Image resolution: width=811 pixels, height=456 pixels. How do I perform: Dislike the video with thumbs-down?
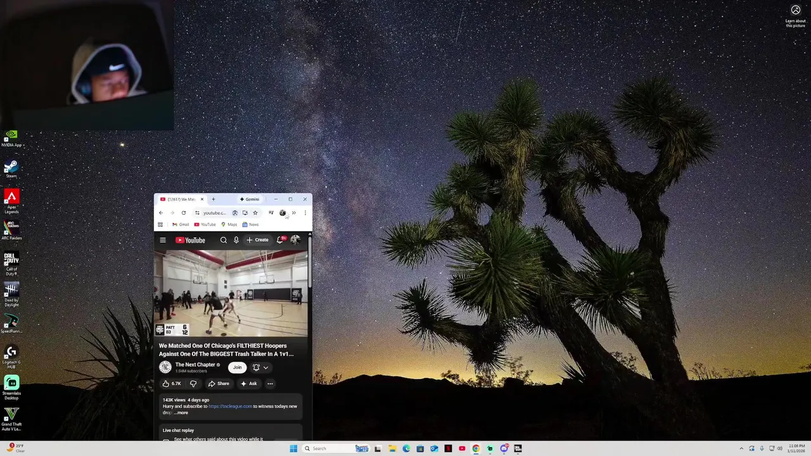pos(193,383)
